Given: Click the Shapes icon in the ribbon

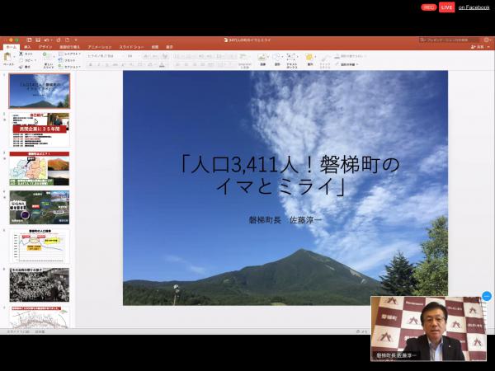Looking at the screenshot, I should (277, 59).
